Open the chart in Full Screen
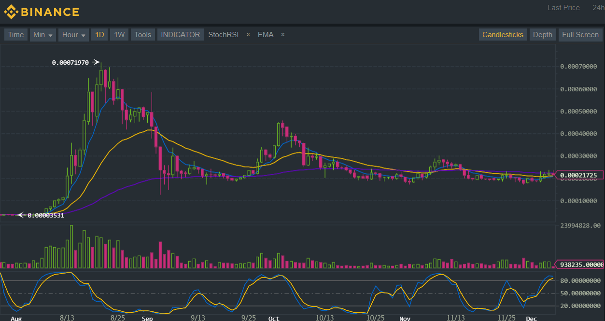The image size is (605, 321). pyautogui.click(x=580, y=35)
